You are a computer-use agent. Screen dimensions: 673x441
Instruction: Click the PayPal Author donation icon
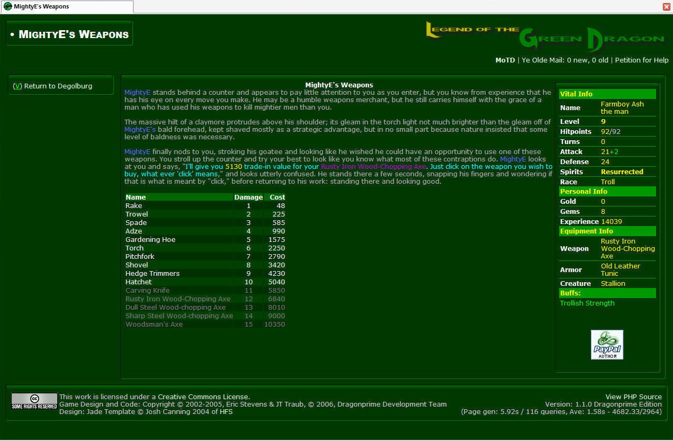pyautogui.click(x=607, y=345)
